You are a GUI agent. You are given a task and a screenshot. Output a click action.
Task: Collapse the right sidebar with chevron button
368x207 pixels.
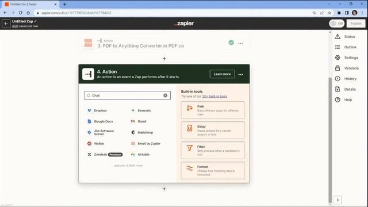[338, 200]
